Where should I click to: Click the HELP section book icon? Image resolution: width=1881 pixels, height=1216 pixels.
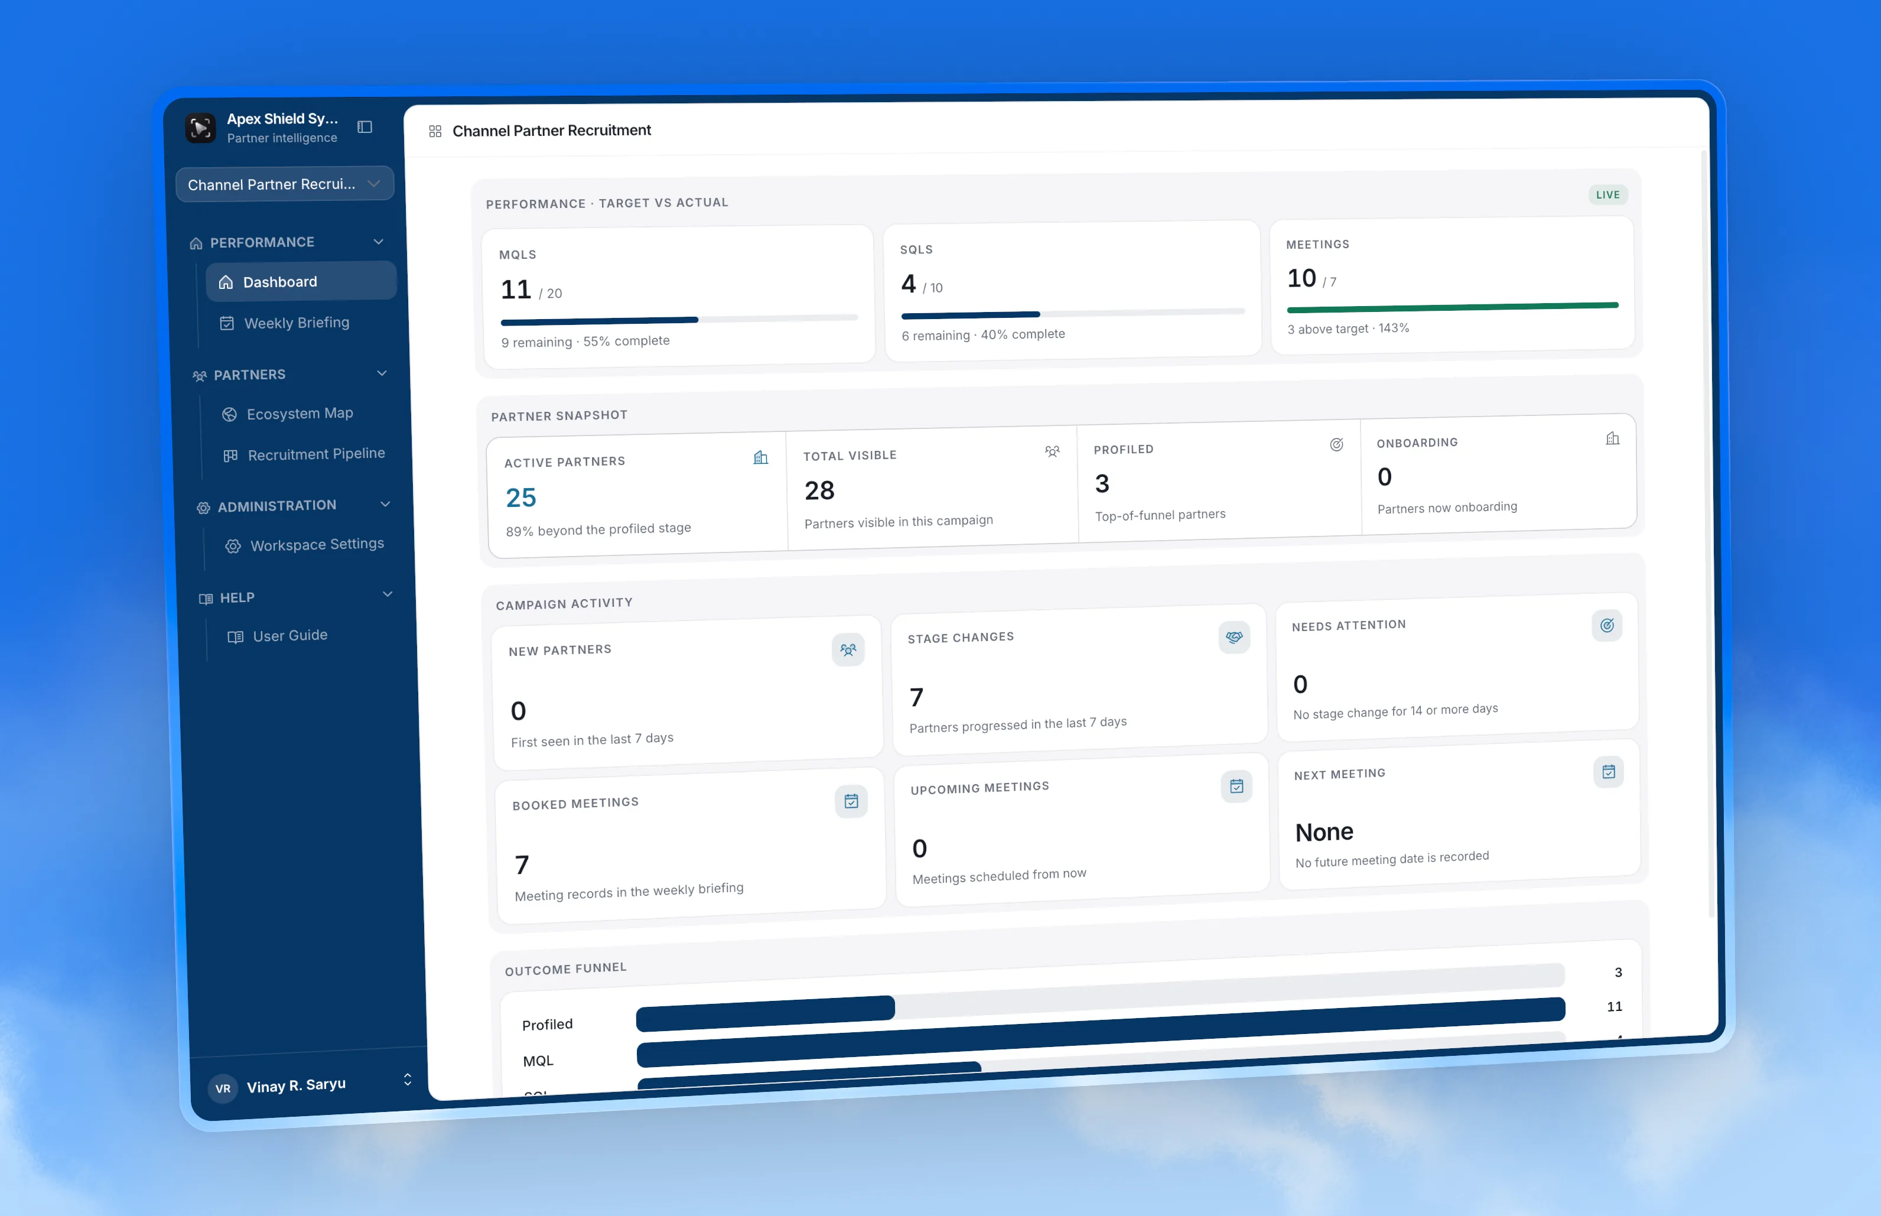point(206,599)
